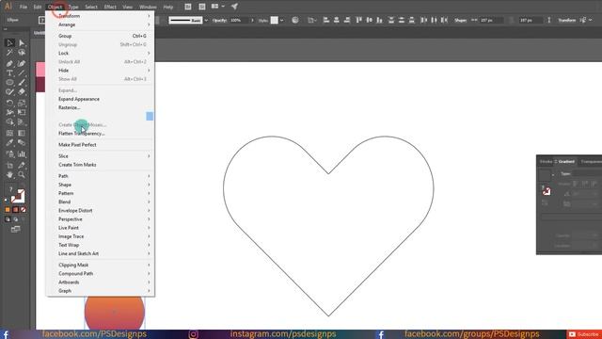Expand the Path submenu

[101, 176]
